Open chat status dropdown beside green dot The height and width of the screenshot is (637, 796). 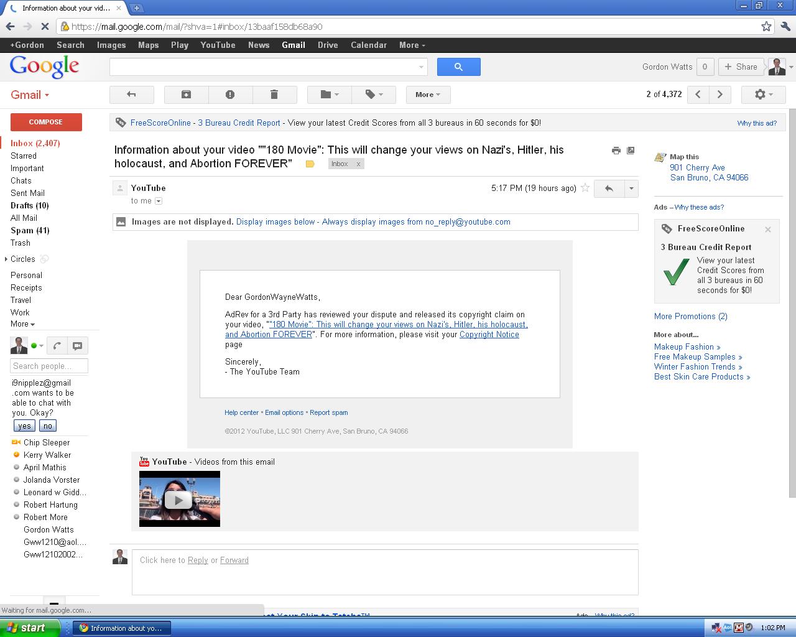(x=42, y=346)
